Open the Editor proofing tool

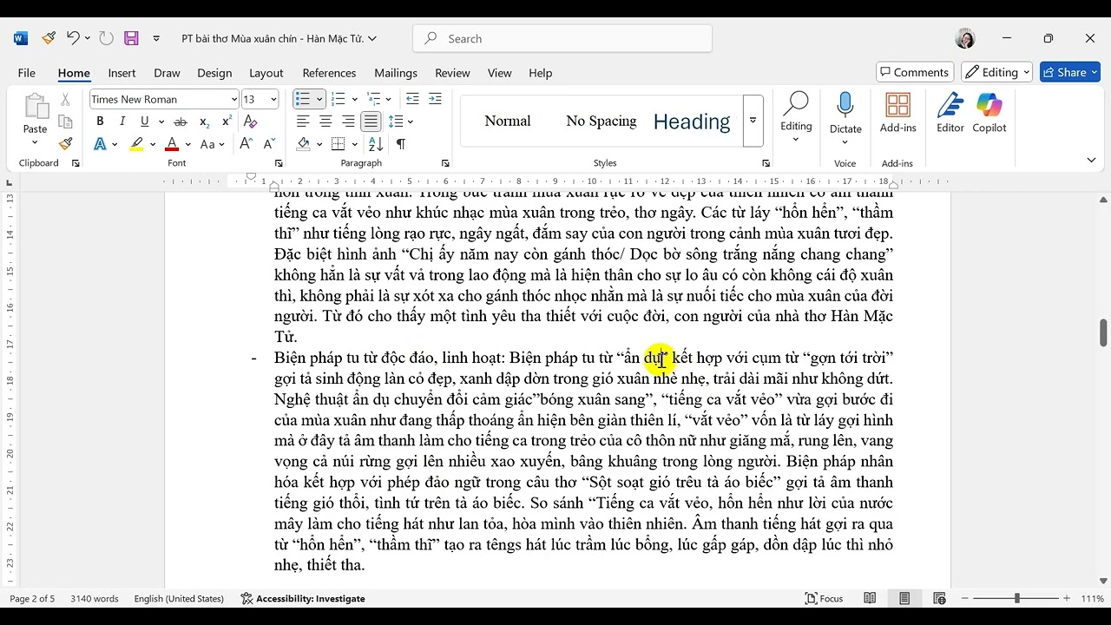click(950, 113)
